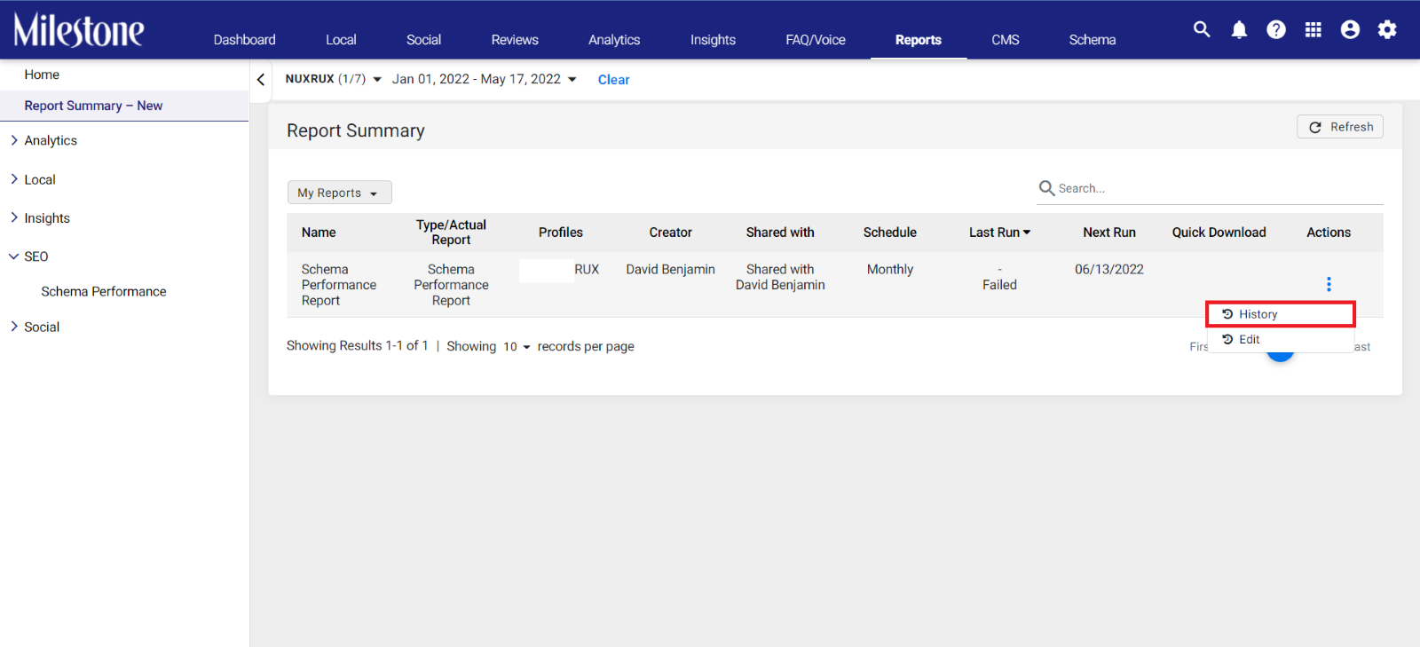Click the Refresh button

pyautogui.click(x=1340, y=127)
